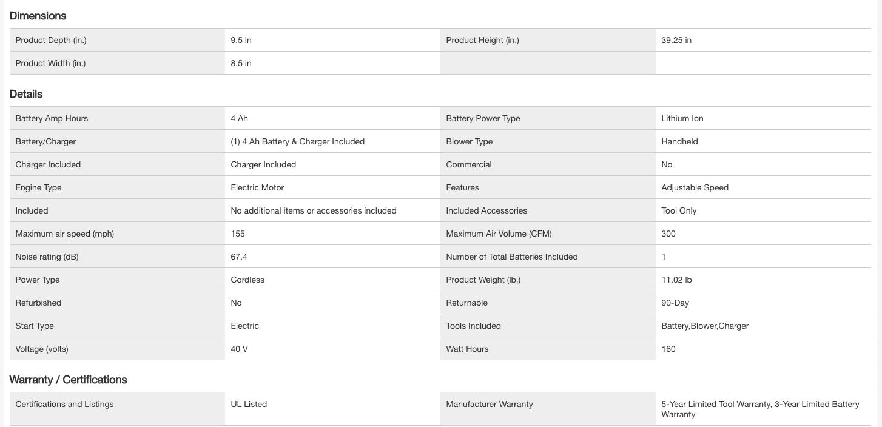Click the Adjustable Speed feature value
Viewport: 882px width, 427px height.
[x=695, y=188]
